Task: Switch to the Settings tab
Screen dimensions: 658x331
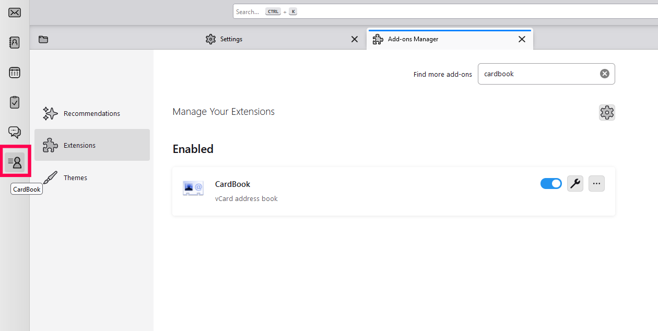Action: click(x=282, y=39)
